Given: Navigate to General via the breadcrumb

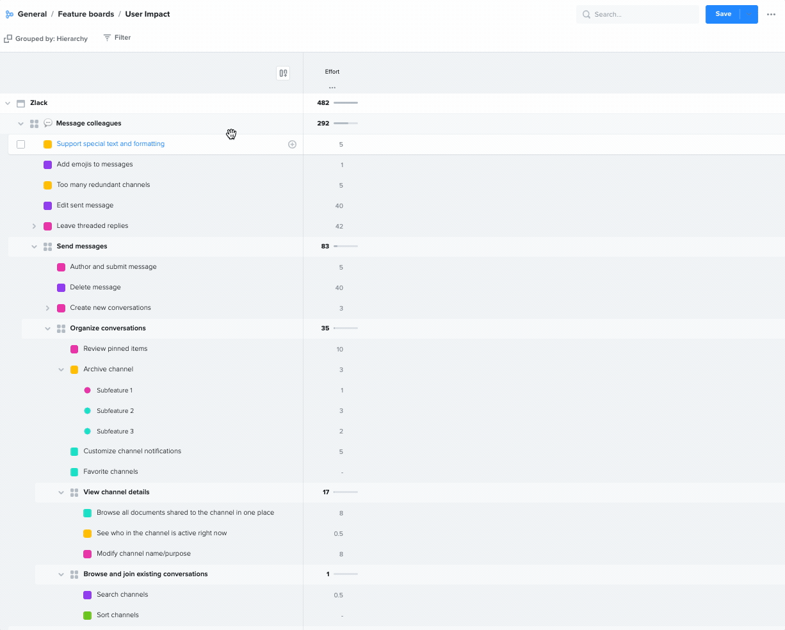Looking at the screenshot, I should [32, 13].
